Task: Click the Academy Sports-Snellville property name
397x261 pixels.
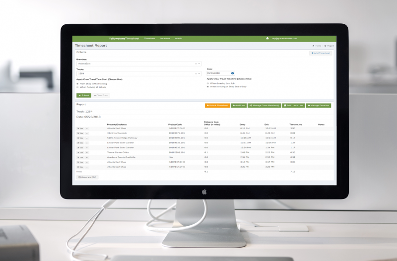Action: (121, 157)
